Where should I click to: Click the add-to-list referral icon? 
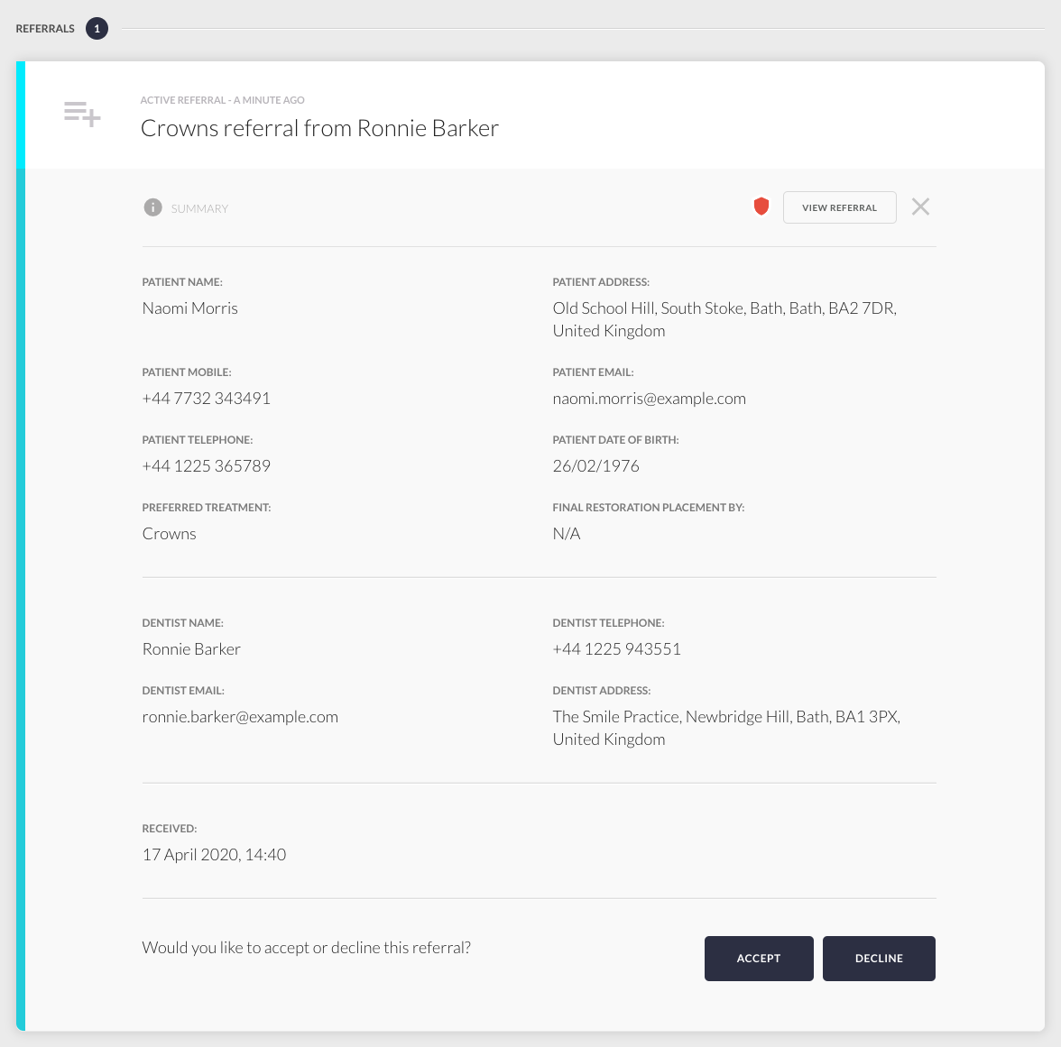[82, 114]
